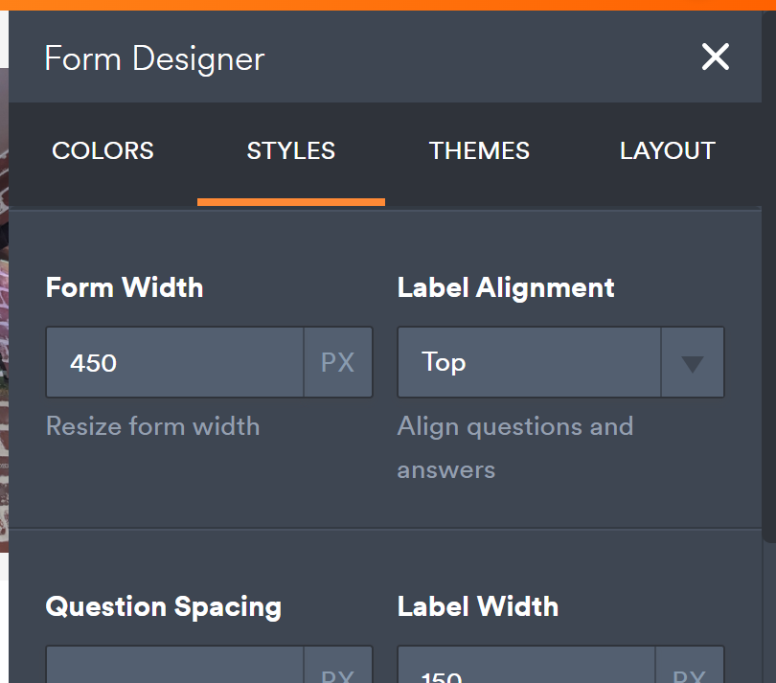Click the Question Spacing heading label
The width and height of the screenshot is (776, 683).
click(164, 606)
